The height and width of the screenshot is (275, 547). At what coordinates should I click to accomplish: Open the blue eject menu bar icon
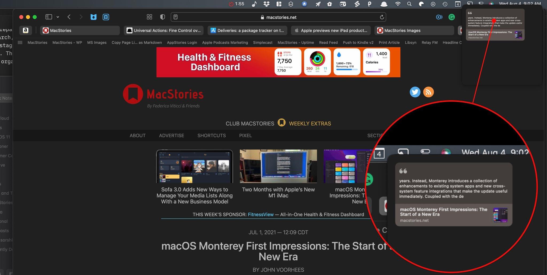pyautogui.click(x=304, y=4)
